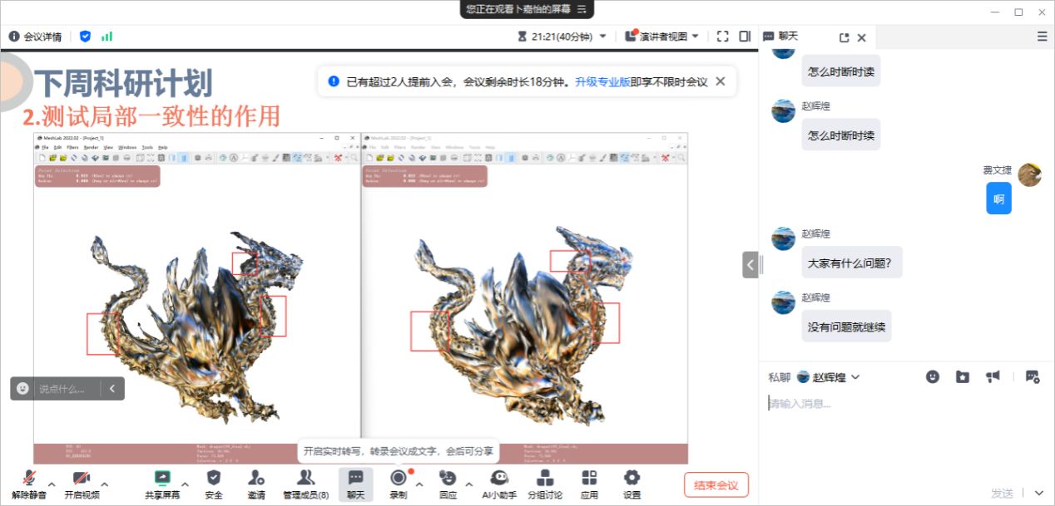Unmute microphone with 解除静音 button
Viewport: 1055px width, 506px height.
coord(29,484)
